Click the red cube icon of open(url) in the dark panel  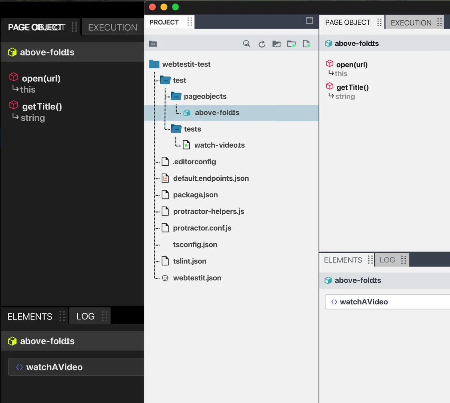click(x=14, y=77)
